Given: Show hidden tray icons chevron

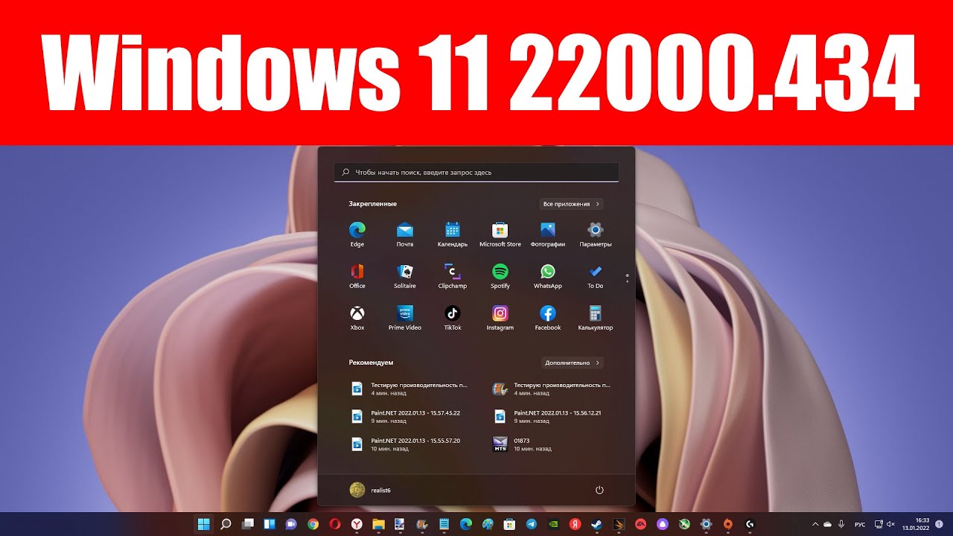Looking at the screenshot, I should (815, 524).
